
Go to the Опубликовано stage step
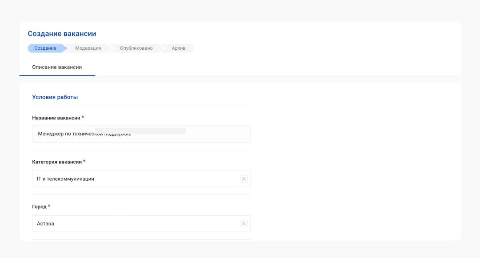[136, 48]
